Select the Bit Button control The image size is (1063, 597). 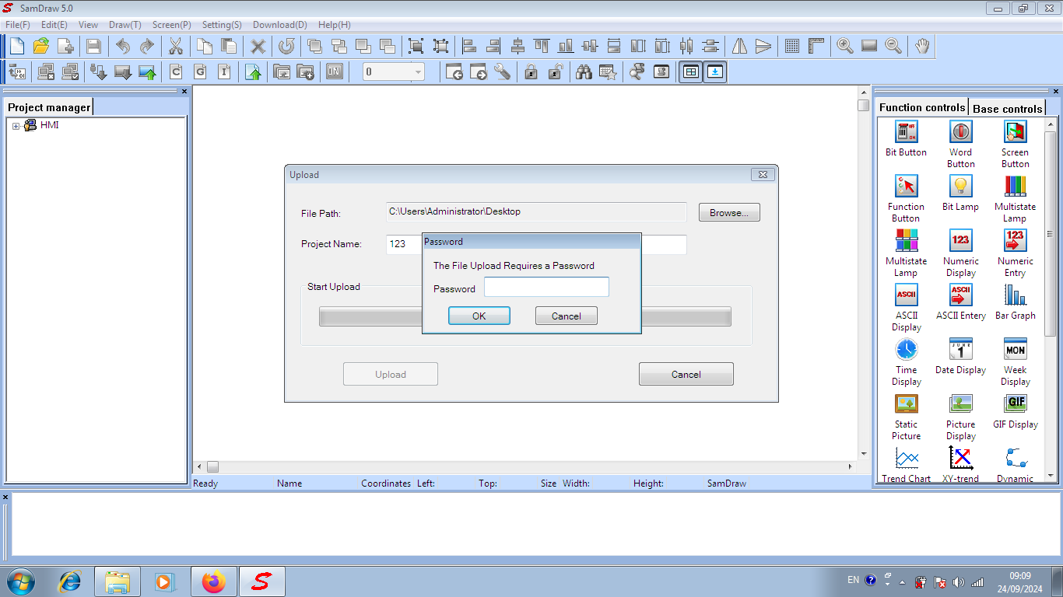click(906, 139)
